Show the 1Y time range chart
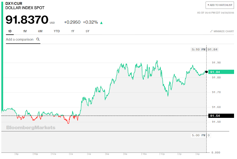237x159 pixels. click(73, 31)
